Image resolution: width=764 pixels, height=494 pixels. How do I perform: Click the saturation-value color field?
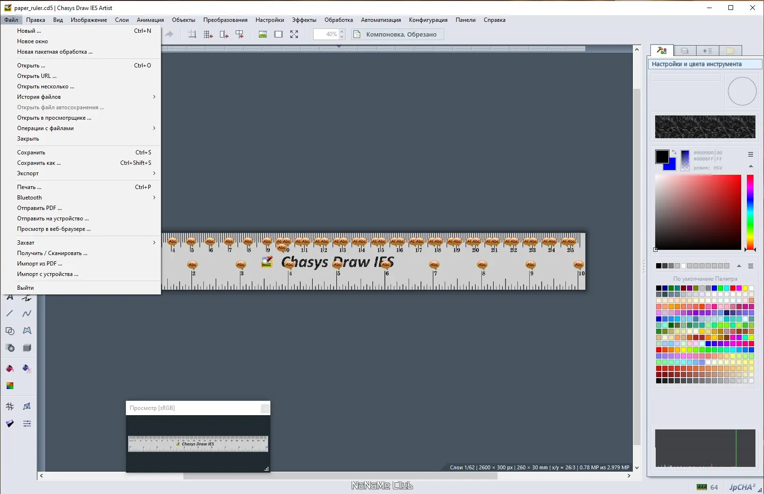point(698,212)
